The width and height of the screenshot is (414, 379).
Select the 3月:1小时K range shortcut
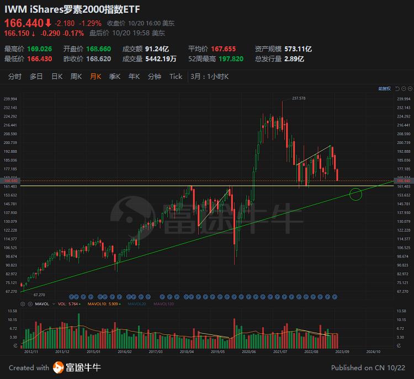(x=209, y=77)
